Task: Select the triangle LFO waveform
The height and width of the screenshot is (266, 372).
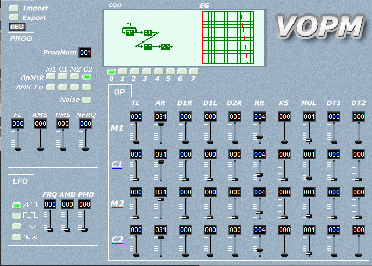Action: coord(17,226)
